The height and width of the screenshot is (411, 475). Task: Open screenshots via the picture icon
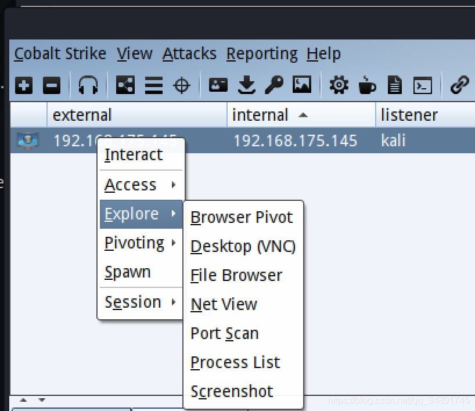(302, 84)
